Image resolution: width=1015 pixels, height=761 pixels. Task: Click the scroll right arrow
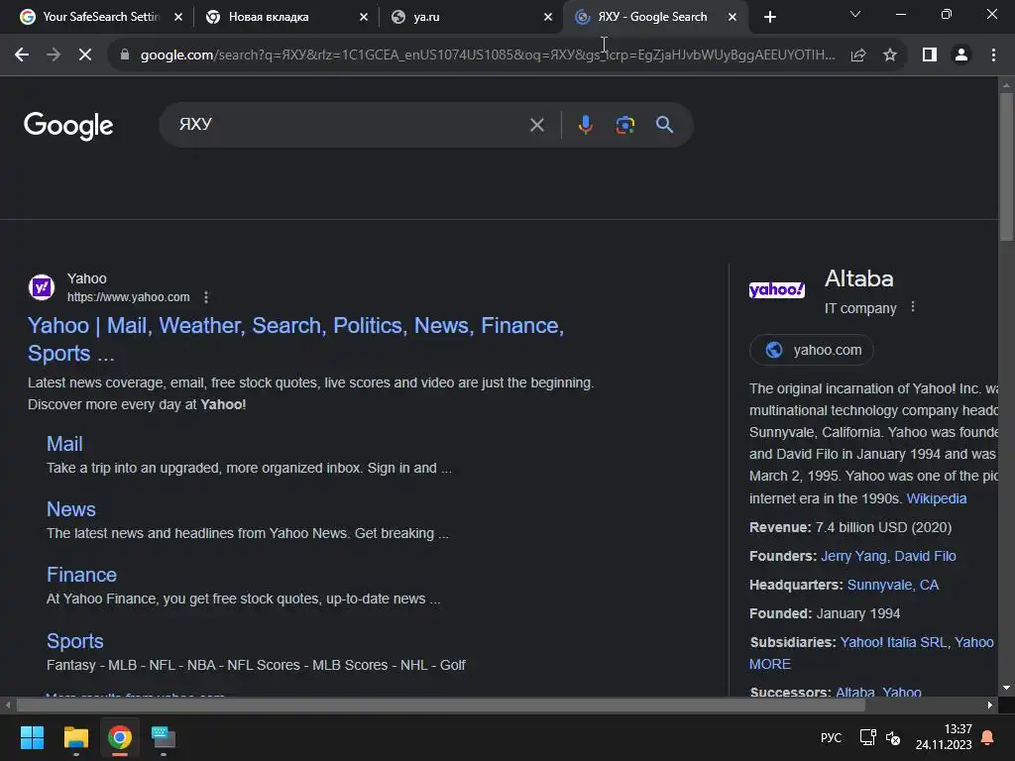[x=990, y=706]
